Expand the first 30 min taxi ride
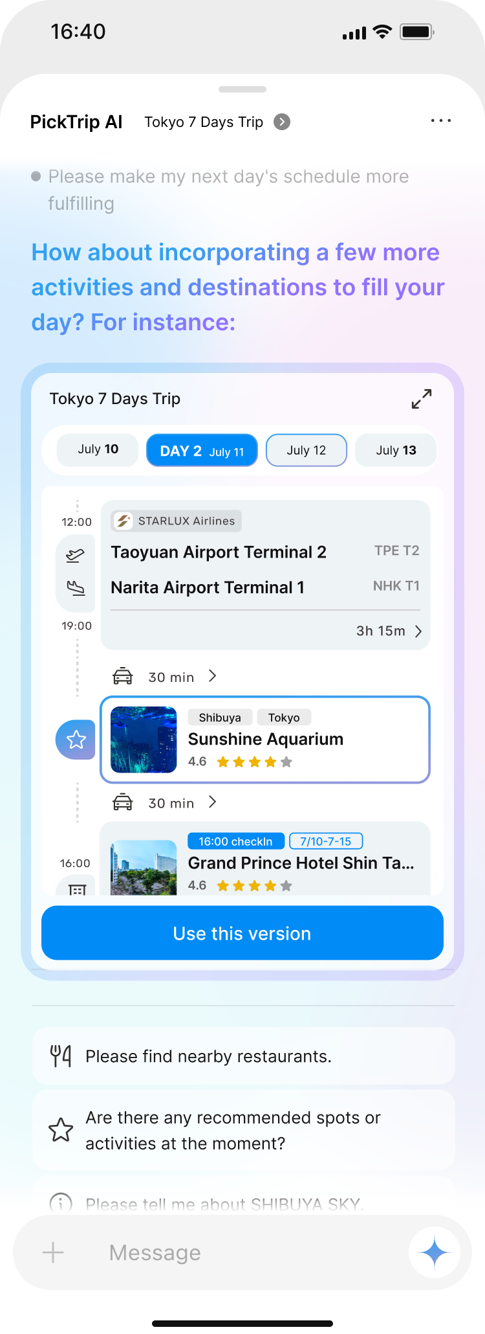 coord(213,677)
